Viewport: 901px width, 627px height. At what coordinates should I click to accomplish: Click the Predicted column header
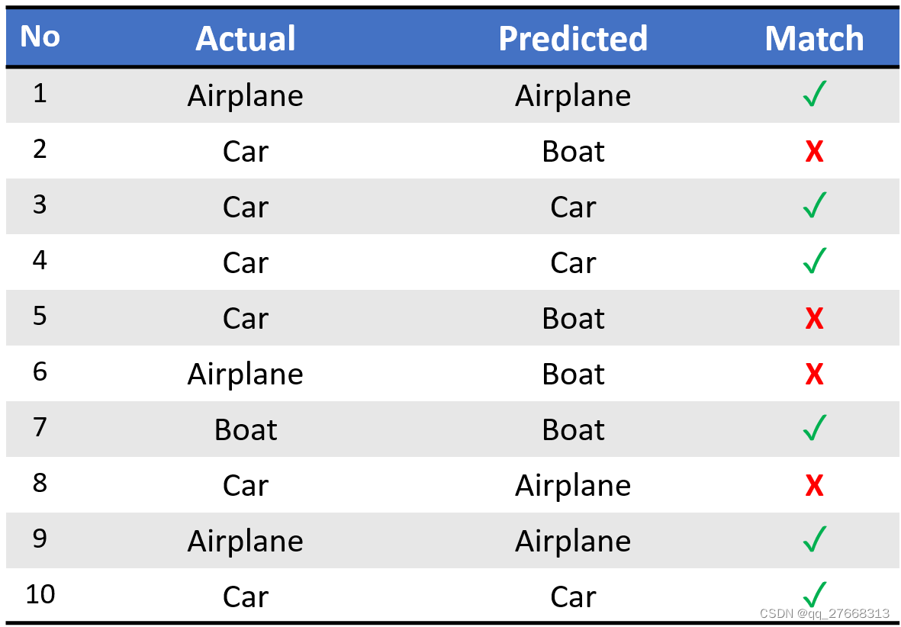[x=573, y=38]
